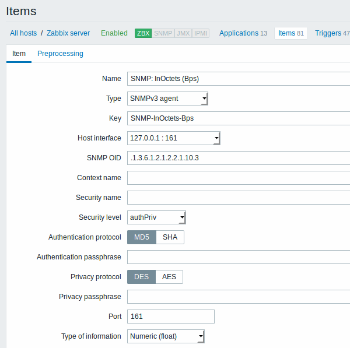This screenshot has height=348, width=350.
Task: Select MD5 authentication protocol
Action: click(142, 237)
